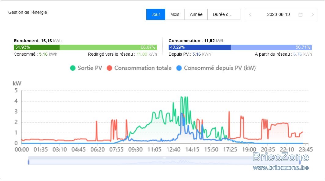Screen dimensions: 325x181
Task: Click the dark blue 43,29% bar segment
Action: point(199,47)
